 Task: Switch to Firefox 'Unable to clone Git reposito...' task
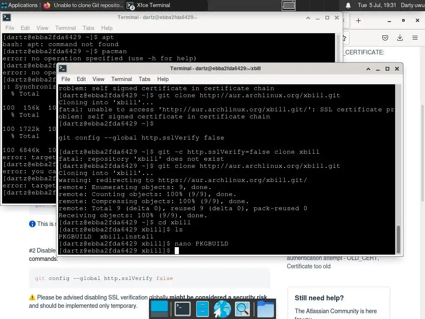[83, 5]
